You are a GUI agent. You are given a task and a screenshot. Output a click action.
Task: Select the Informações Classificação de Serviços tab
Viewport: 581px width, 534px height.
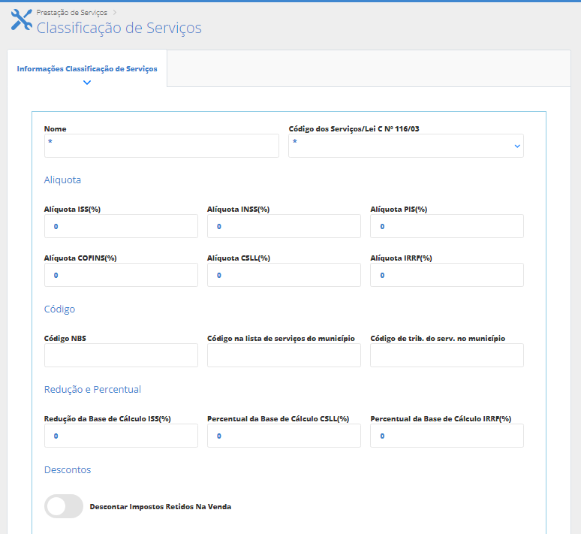pyautogui.click(x=87, y=69)
